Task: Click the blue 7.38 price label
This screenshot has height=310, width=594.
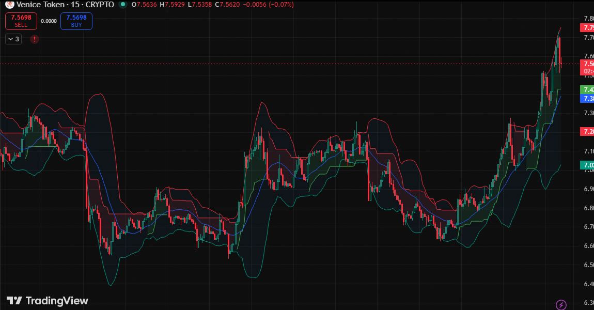Action: [588, 98]
